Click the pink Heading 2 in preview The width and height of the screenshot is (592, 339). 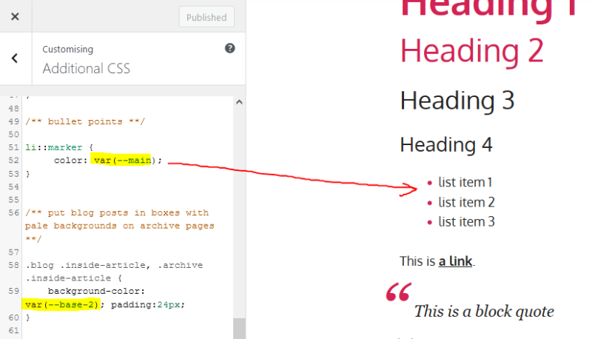(471, 50)
